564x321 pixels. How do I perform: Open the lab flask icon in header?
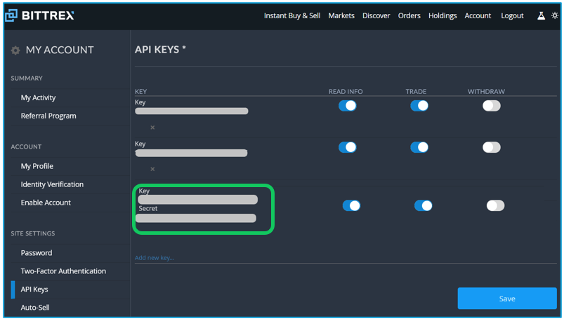(541, 15)
